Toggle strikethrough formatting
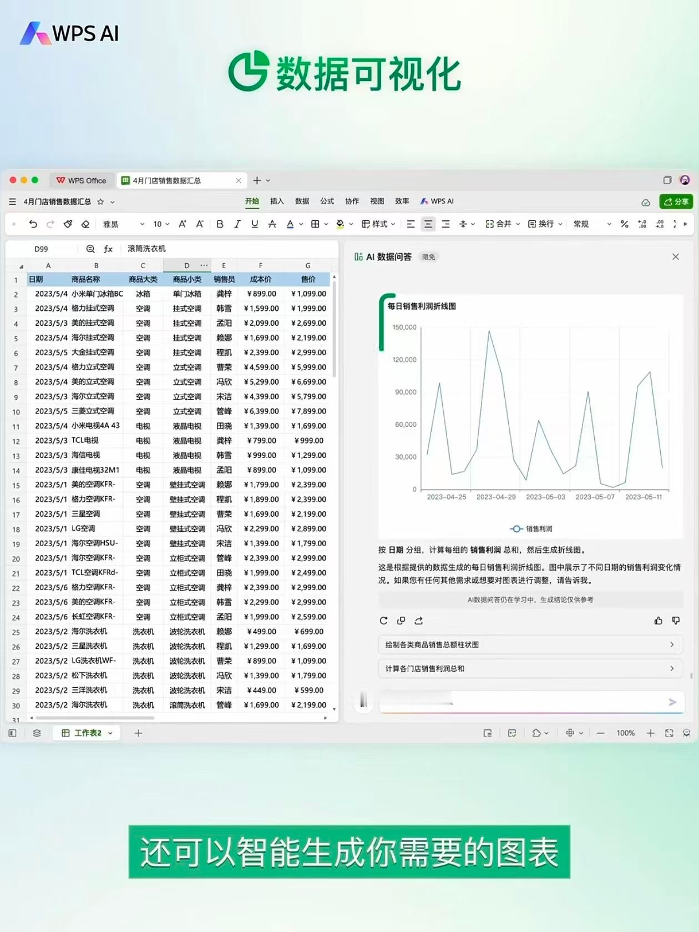 pos(272,224)
